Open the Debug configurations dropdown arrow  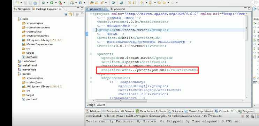[x=47, y=3]
